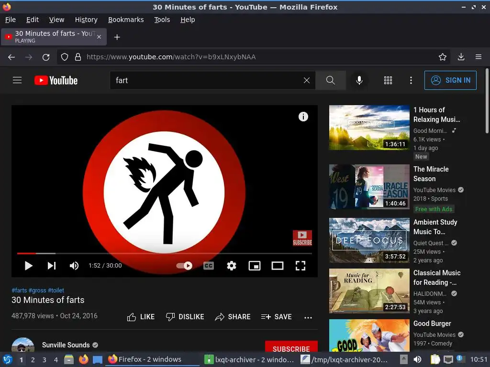Open YouTube settings three-dot menu

pos(411,80)
